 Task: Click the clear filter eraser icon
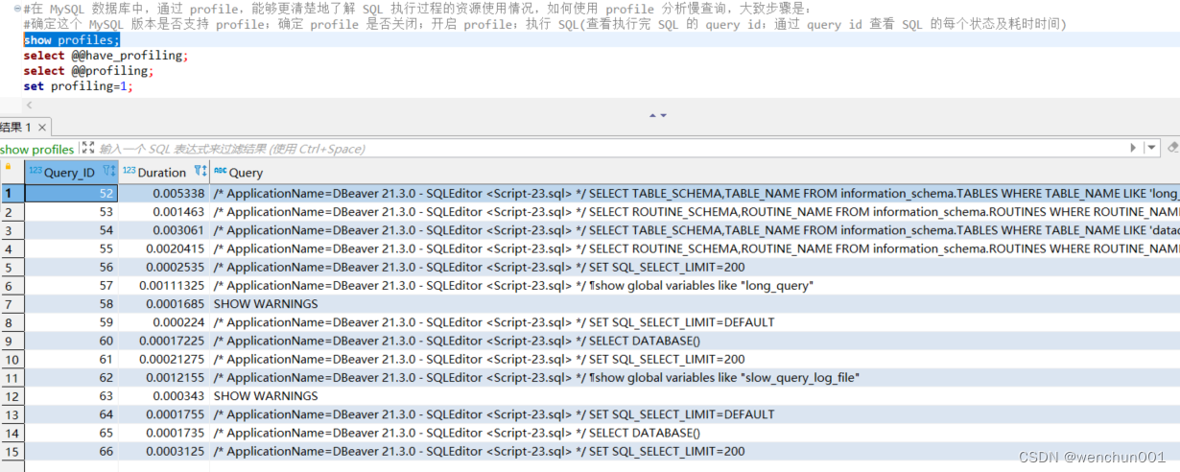[x=1171, y=148]
